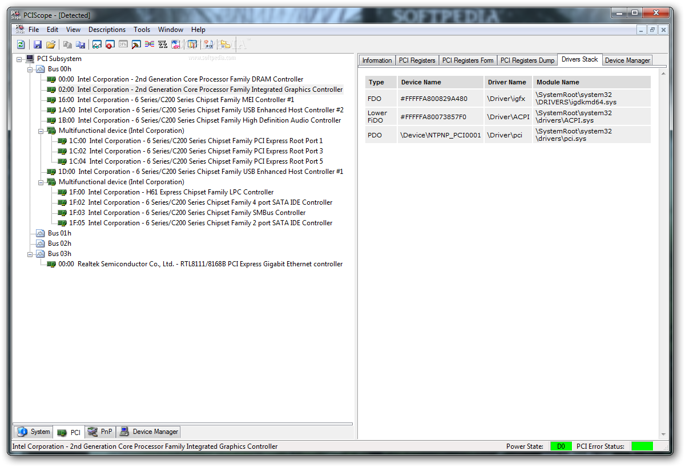The width and height of the screenshot is (685, 467).
Task: Select the 1A:00 USB Enhanced Host Controller #2
Action: click(x=201, y=110)
